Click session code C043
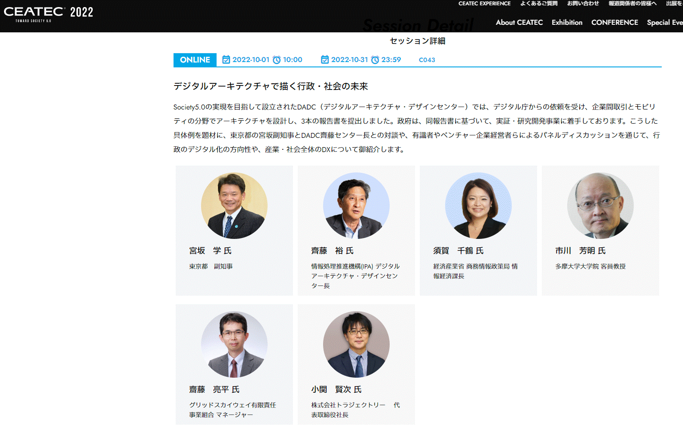Viewport: 683px width, 430px height. point(426,60)
